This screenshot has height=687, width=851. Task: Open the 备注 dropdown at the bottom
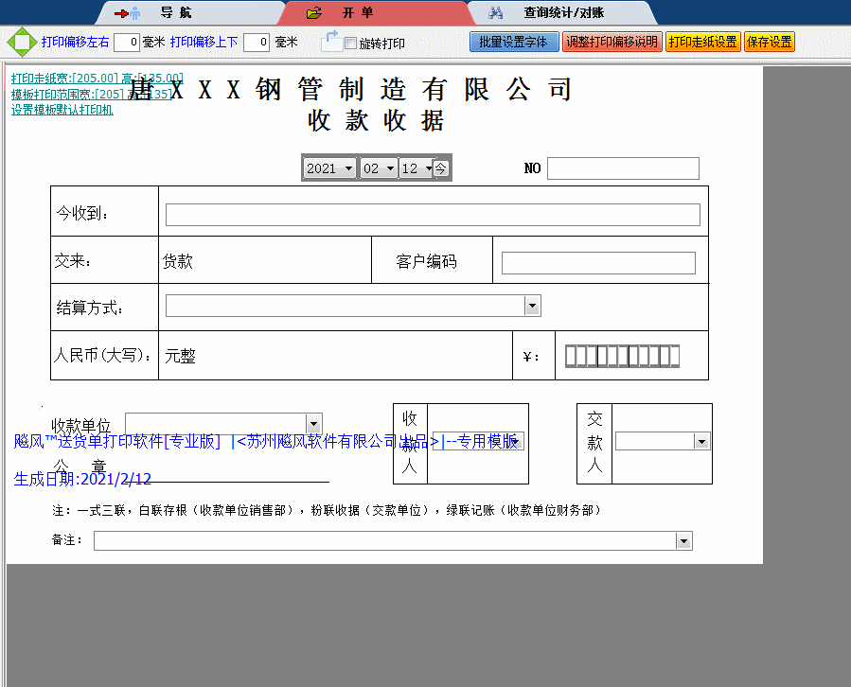(x=683, y=540)
